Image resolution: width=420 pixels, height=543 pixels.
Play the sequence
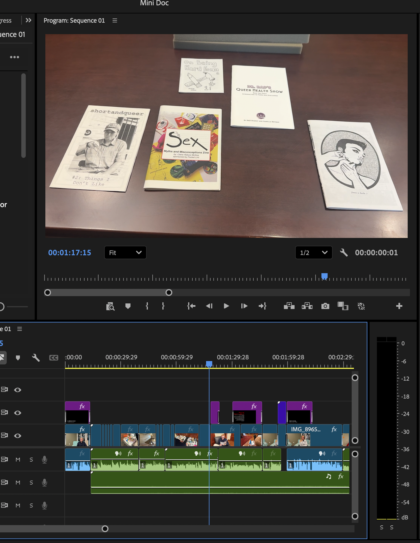tap(227, 306)
